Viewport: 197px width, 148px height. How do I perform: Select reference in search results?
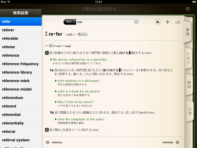coord(21,55)
